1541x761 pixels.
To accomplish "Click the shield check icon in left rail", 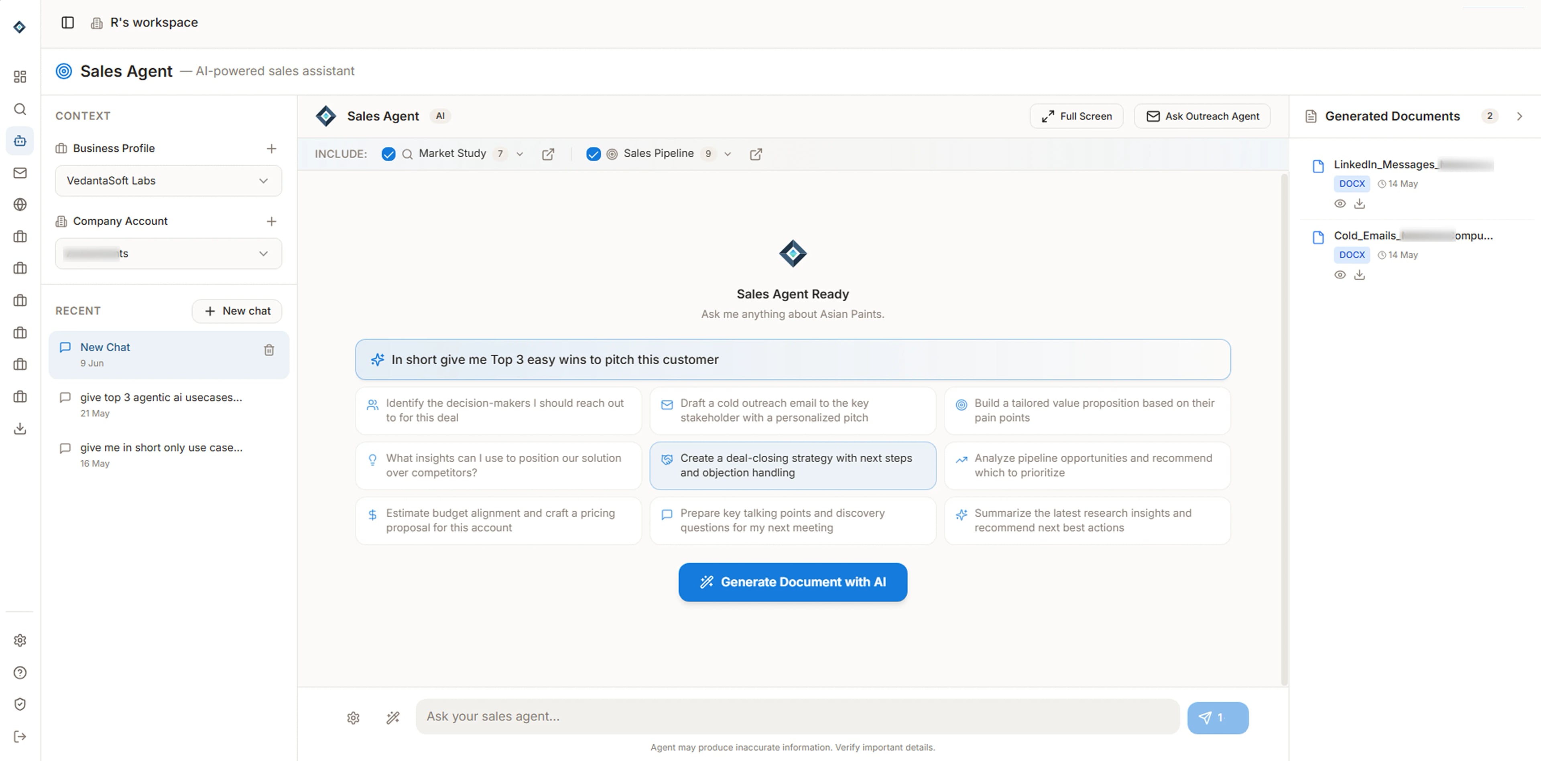I will click(x=20, y=704).
